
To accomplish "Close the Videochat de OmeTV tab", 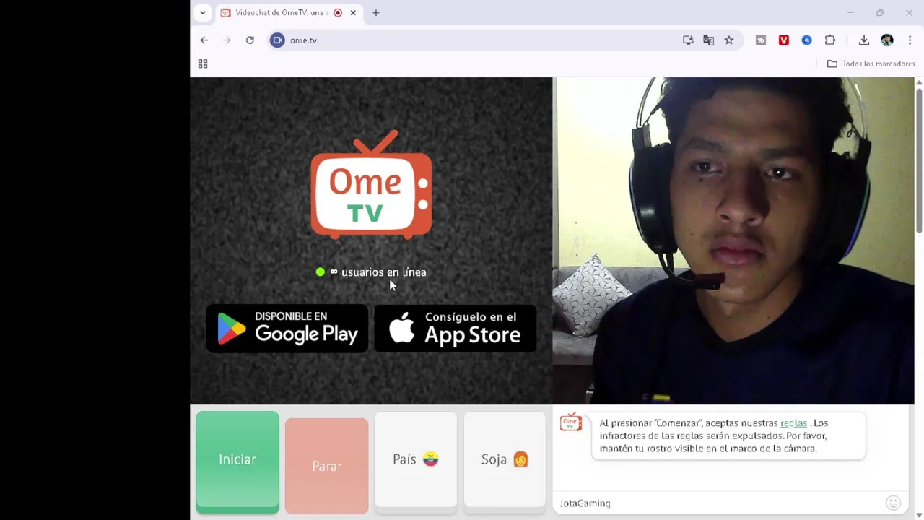I will click(353, 12).
